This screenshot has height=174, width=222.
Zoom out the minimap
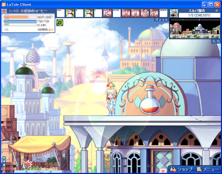[218, 41]
